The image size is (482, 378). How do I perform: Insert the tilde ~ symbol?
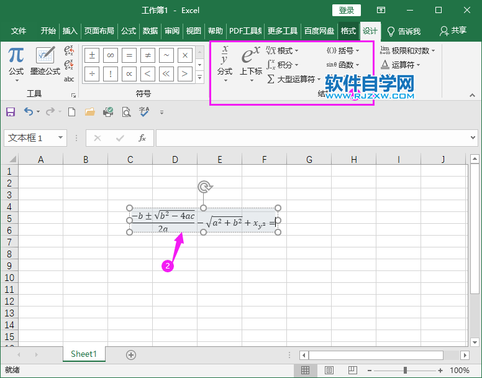pyautogui.click(x=166, y=55)
